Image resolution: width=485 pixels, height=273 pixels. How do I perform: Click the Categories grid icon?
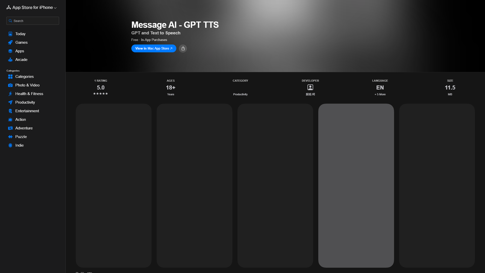(x=10, y=77)
